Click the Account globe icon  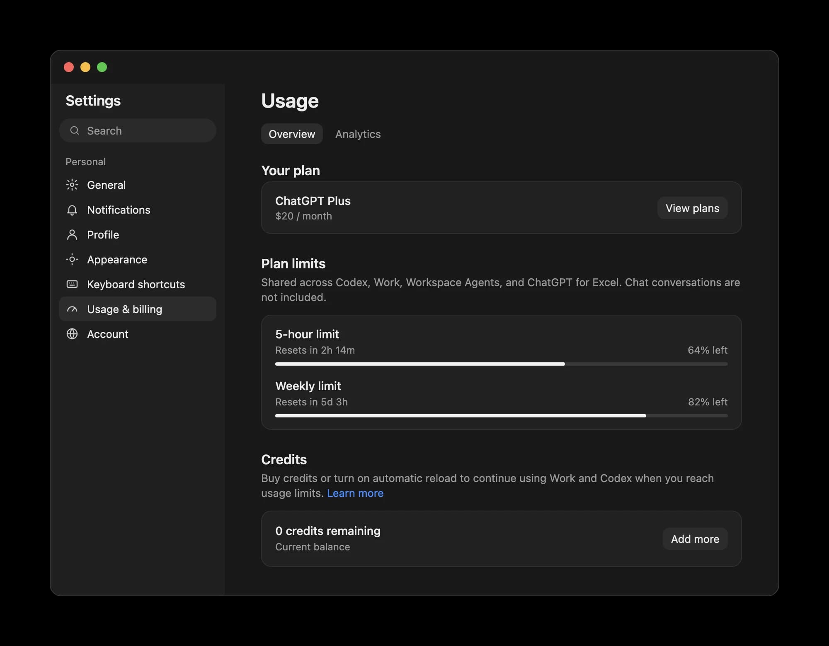(x=72, y=334)
